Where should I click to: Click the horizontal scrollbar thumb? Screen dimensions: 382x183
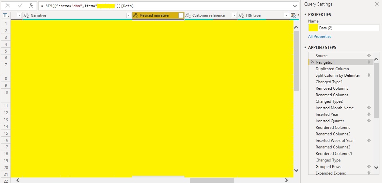click(212, 180)
